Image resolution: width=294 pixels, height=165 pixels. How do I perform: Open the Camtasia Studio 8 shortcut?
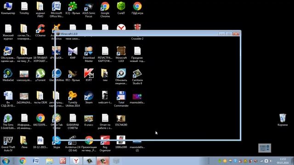tap(137, 77)
